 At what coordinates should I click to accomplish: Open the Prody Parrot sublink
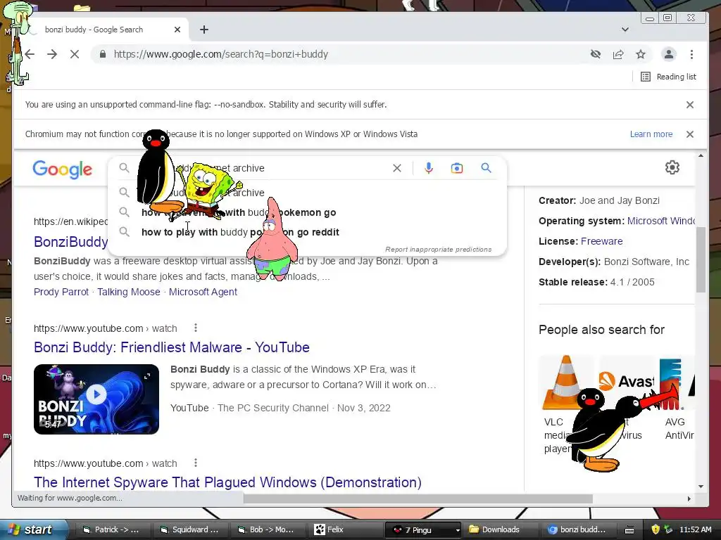[61, 292]
